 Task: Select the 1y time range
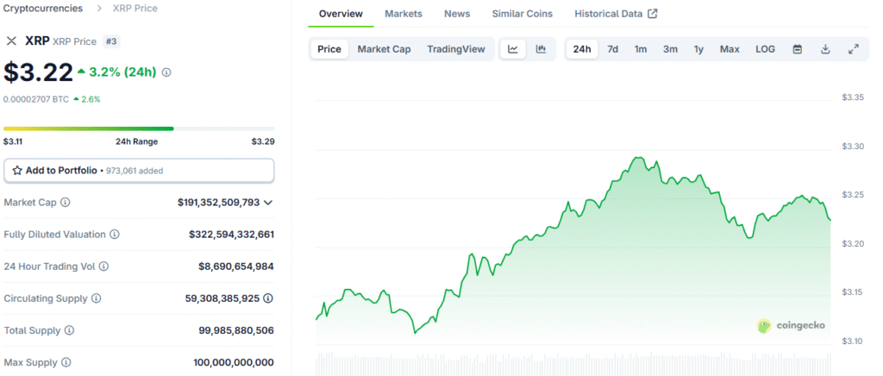click(698, 49)
